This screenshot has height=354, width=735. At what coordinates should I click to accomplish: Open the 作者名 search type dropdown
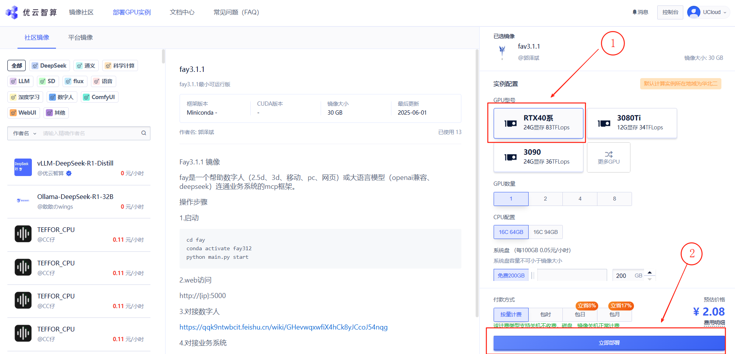click(24, 133)
